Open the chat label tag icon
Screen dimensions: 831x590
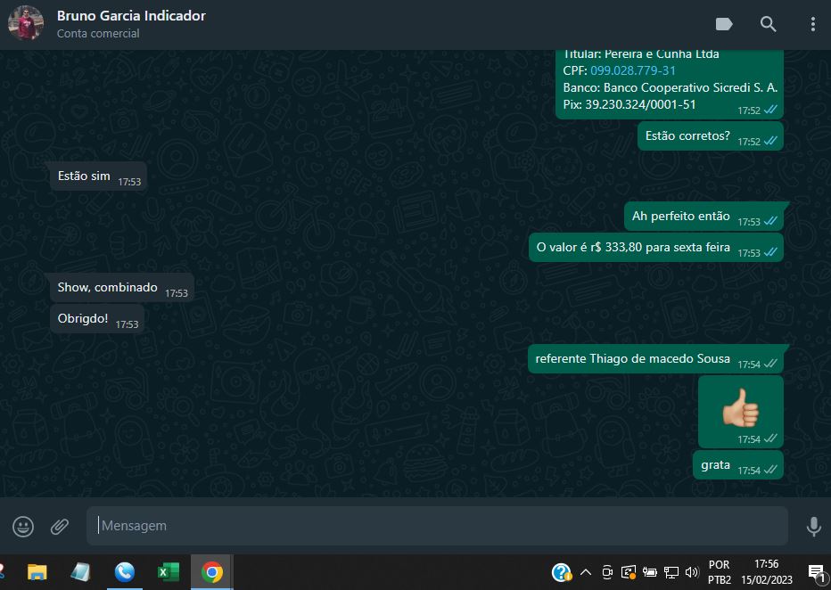click(x=724, y=24)
